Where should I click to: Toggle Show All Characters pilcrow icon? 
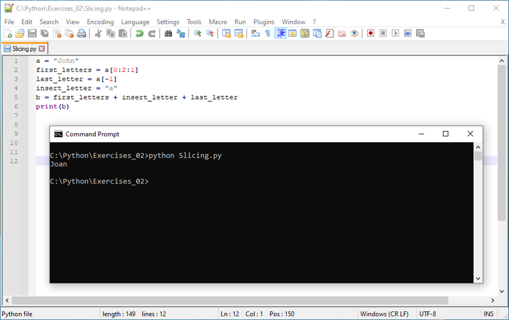click(267, 34)
